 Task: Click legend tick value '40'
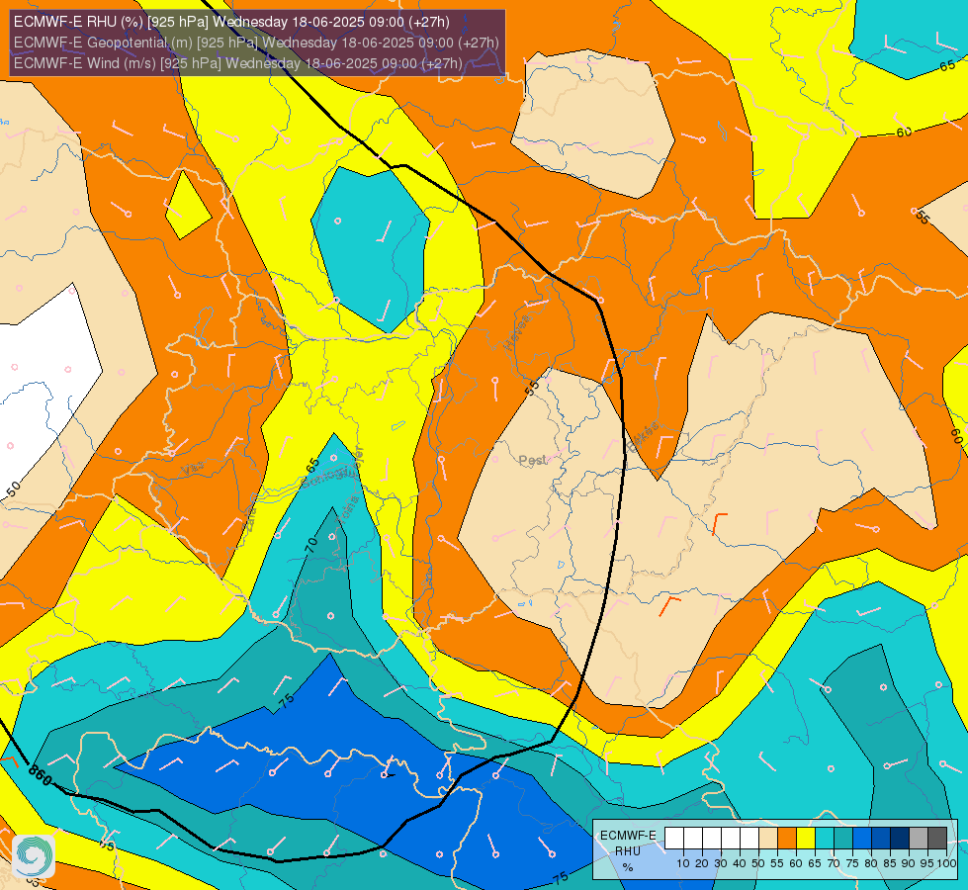click(740, 863)
